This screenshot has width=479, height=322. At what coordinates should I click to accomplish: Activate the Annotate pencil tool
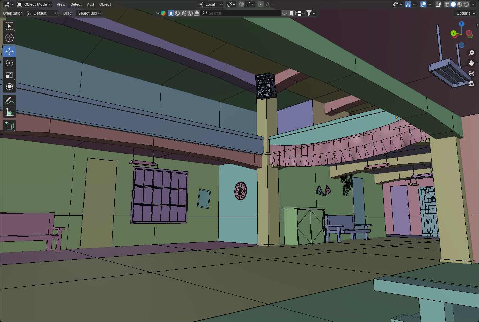tap(9, 100)
